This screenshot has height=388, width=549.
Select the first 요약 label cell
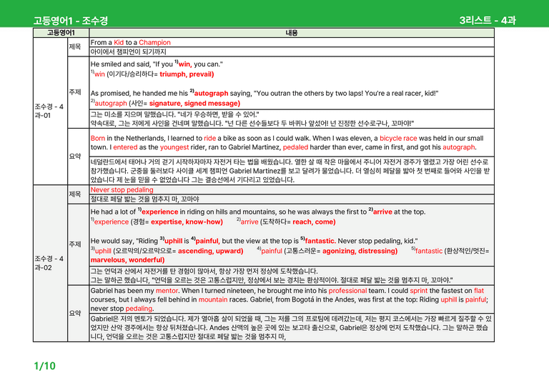coord(78,156)
